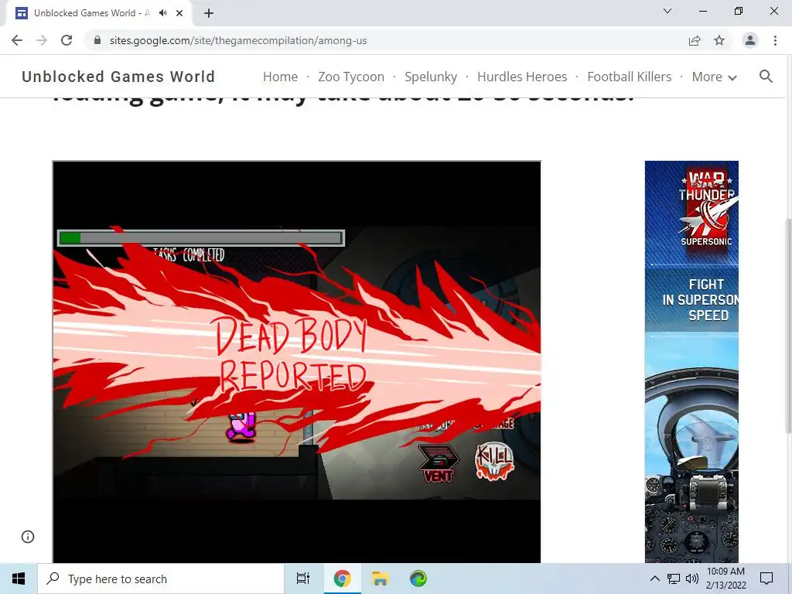Click the taskbar clock showing 10:09 AM
The width and height of the screenshot is (792, 594).
pyautogui.click(x=725, y=579)
